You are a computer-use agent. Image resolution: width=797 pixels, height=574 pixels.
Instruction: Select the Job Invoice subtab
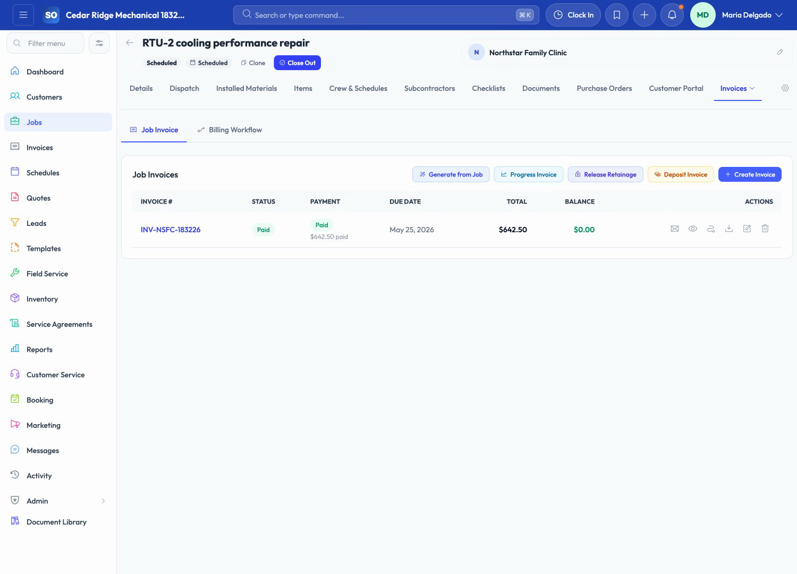click(154, 130)
